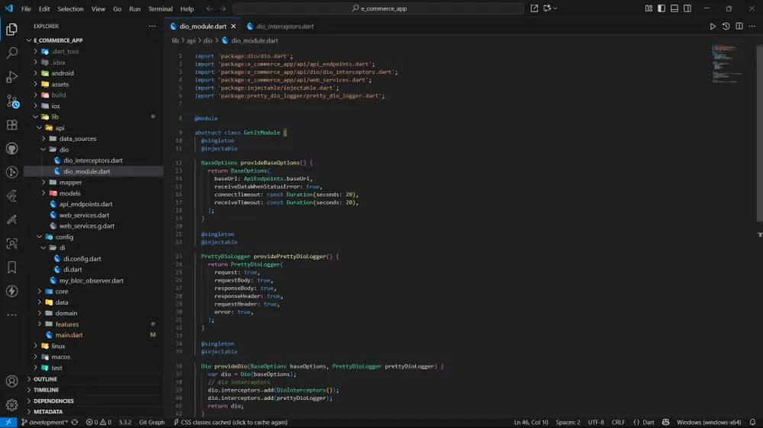
Task: Open the Source Control view
Action: pyautogui.click(x=11, y=101)
